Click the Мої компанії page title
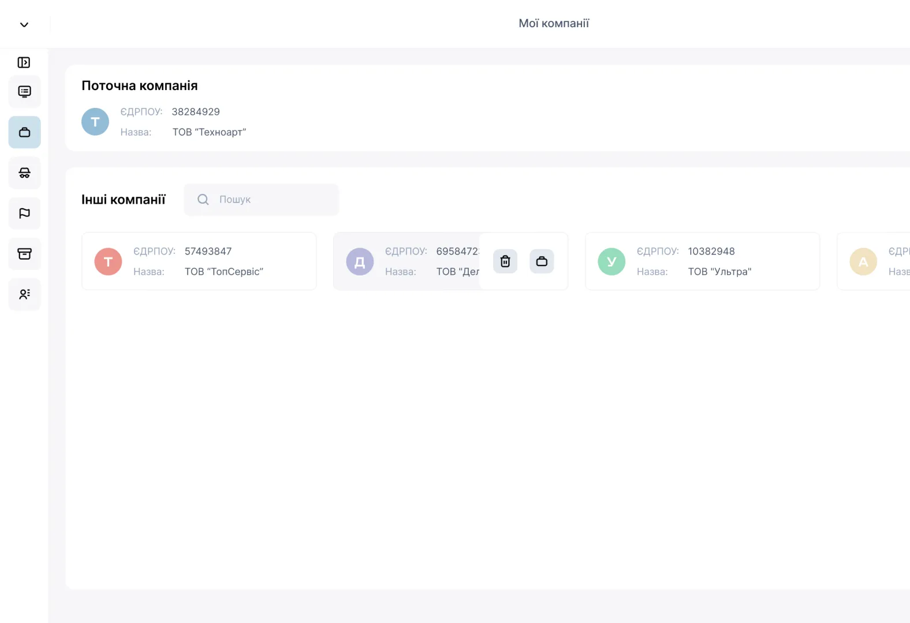Viewport: 910px width, 623px height. (x=554, y=24)
